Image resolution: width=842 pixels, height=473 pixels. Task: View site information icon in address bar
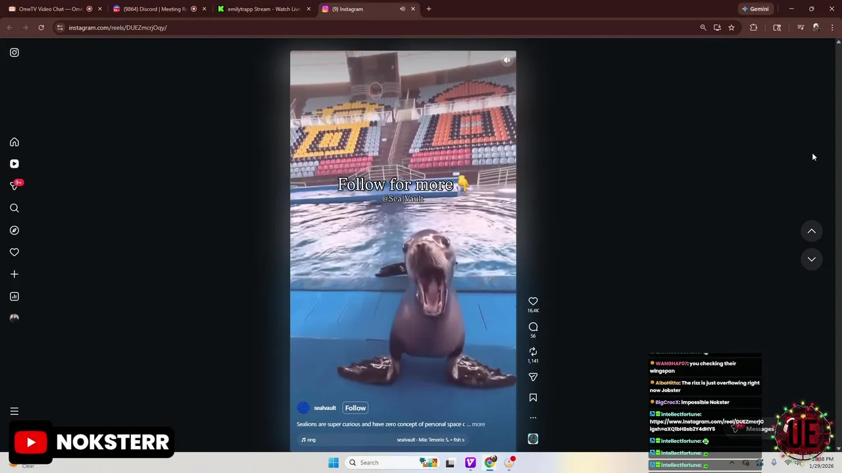tap(60, 28)
